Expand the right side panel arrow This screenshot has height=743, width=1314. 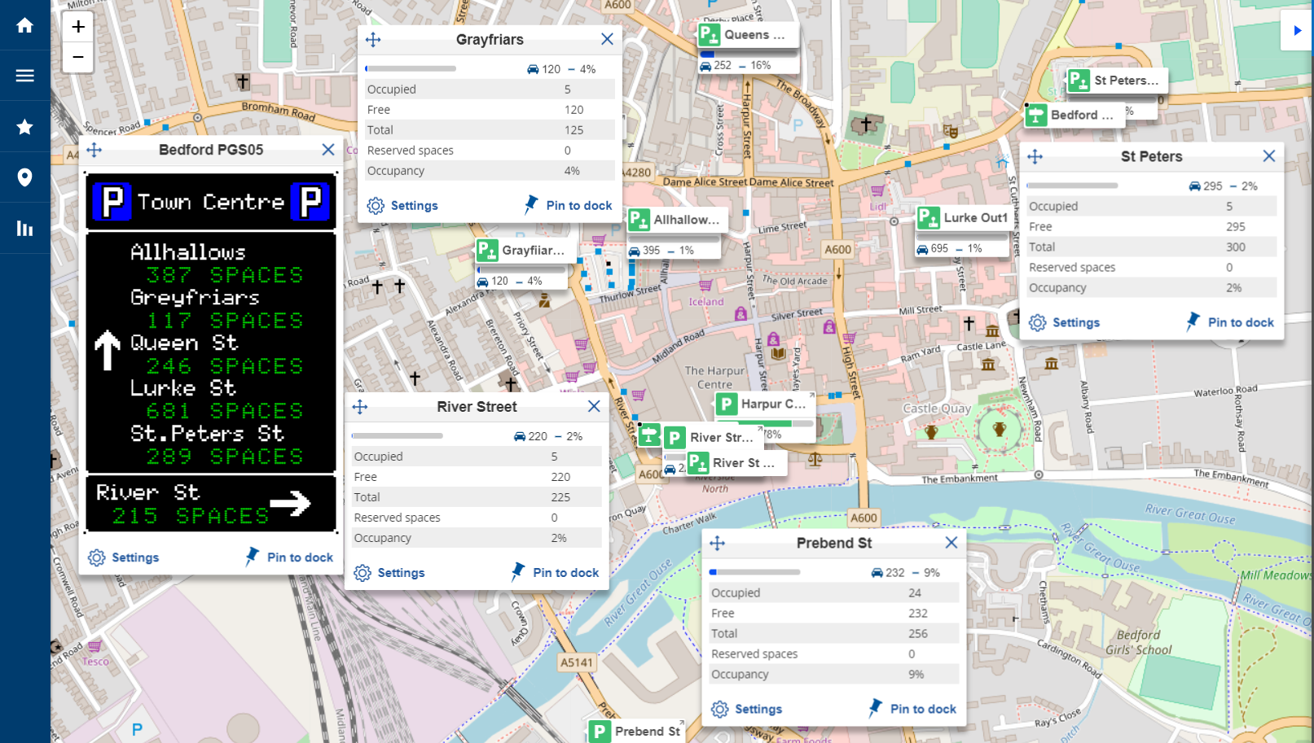pyautogui.click(x=1297, y=31)
